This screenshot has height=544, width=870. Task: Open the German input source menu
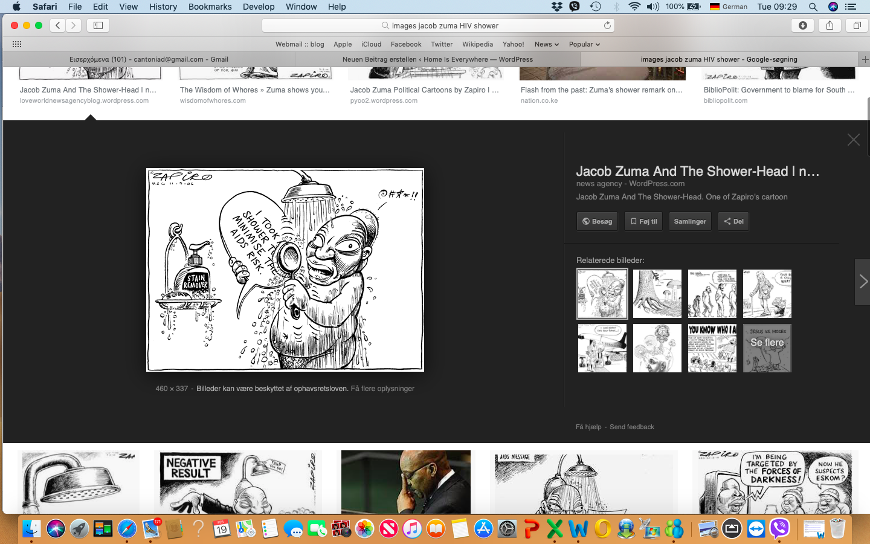click(x=728, y=7)
